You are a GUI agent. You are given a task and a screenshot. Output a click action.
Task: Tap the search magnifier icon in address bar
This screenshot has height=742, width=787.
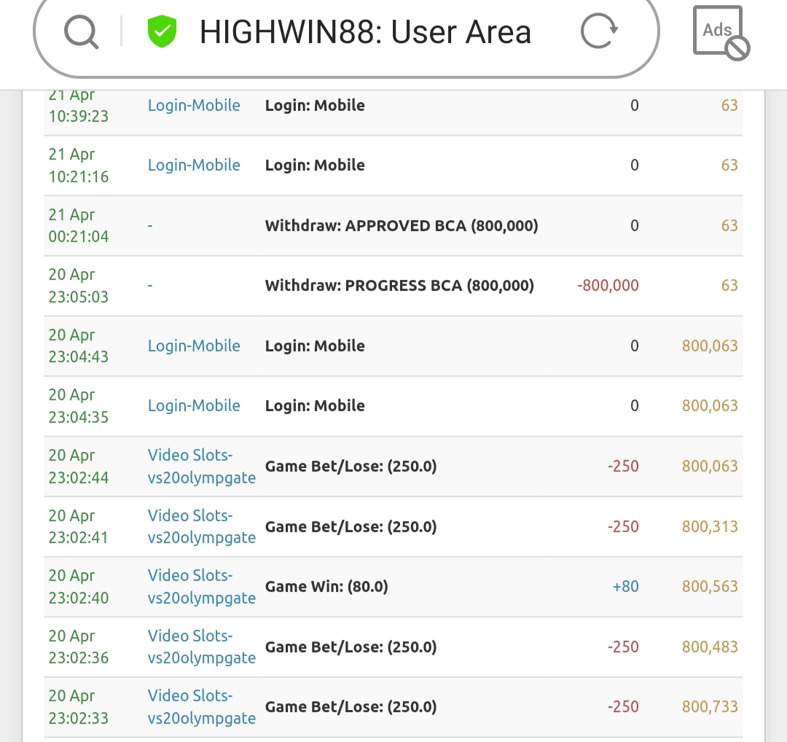pos(80,32)
